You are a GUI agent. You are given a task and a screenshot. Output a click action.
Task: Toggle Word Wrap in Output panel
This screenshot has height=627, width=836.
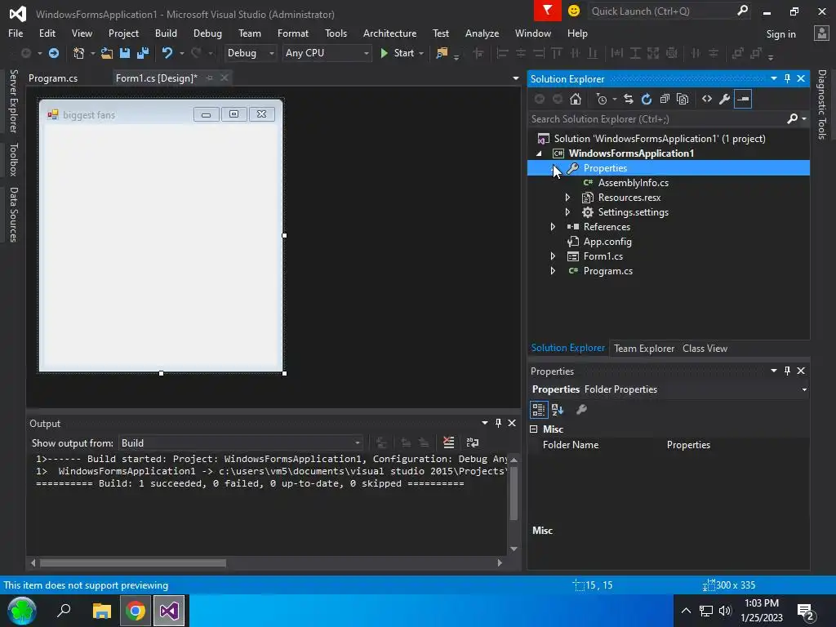click(473, 442)
